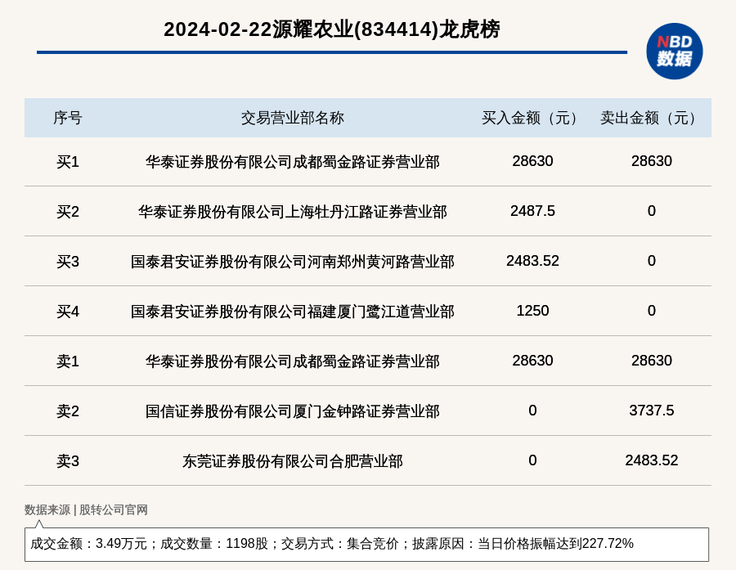
Task: Select 交易方式：集合竞价 in the footer note
Action: (x=340, y=543)
